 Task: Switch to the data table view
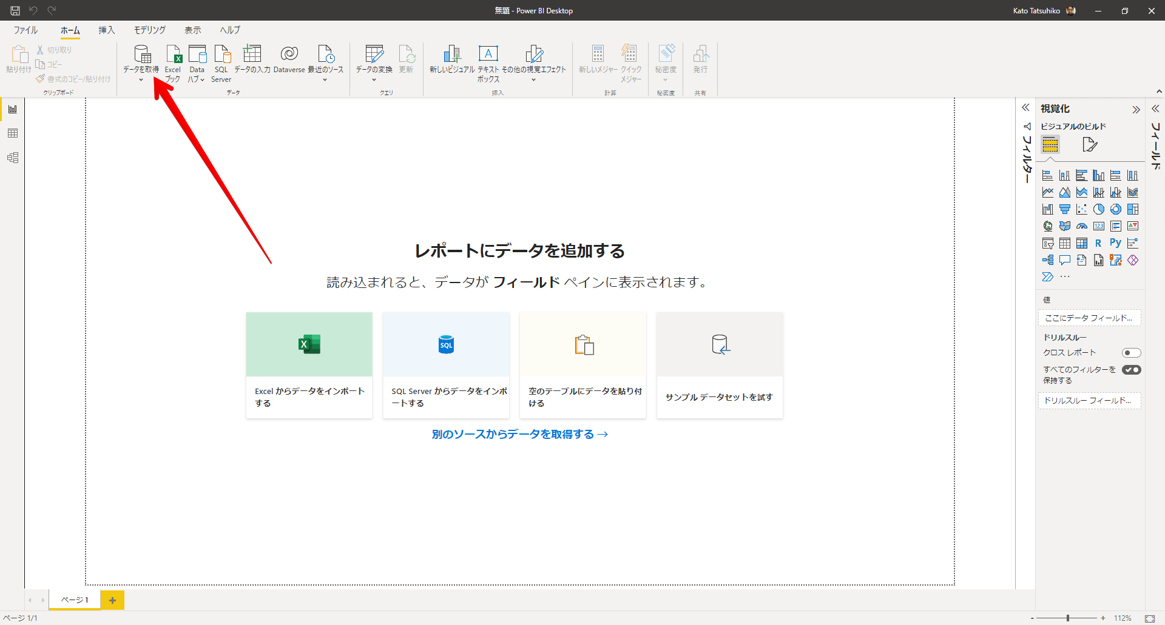click(13, 133)
